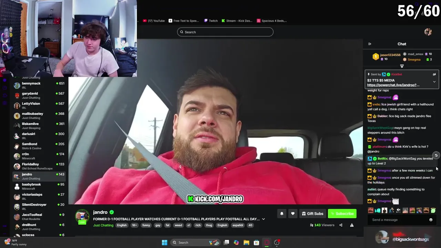
Task: Select the funny tag
Action: click(146, 225)
